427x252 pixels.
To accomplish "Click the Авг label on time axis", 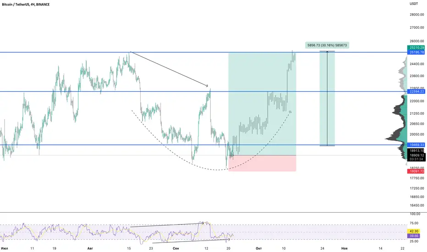I will point(90,248).
